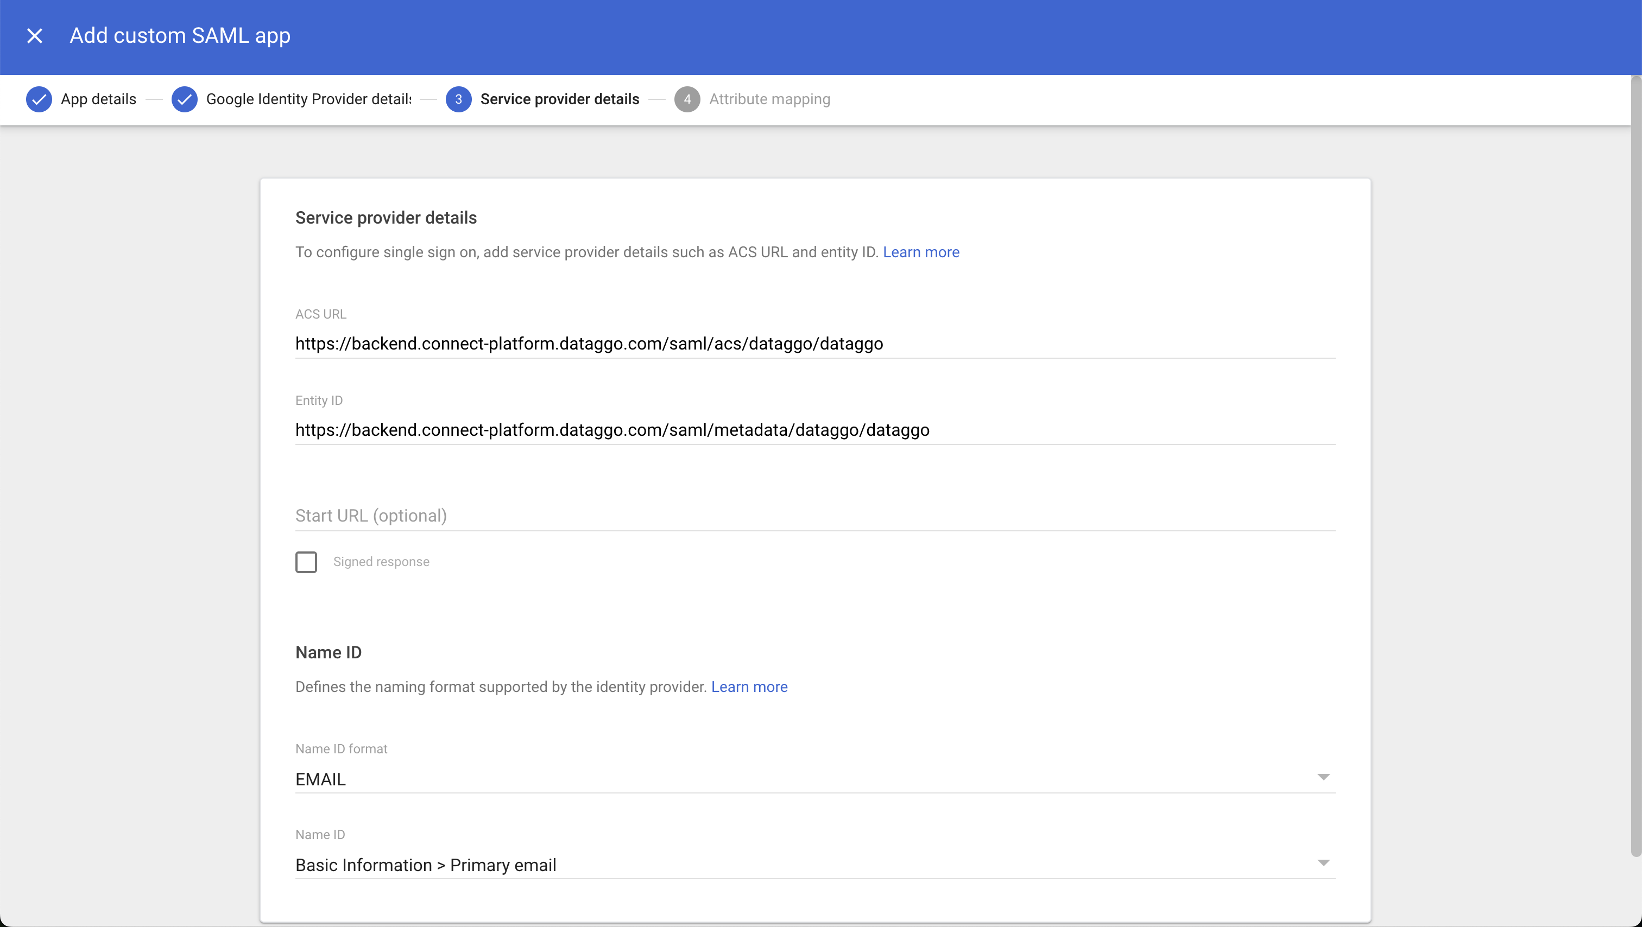The height and width of the screenshot is (927, 1642).
Task: Click the Name ID format dropdown arrow
Action: coord(1324,777)
